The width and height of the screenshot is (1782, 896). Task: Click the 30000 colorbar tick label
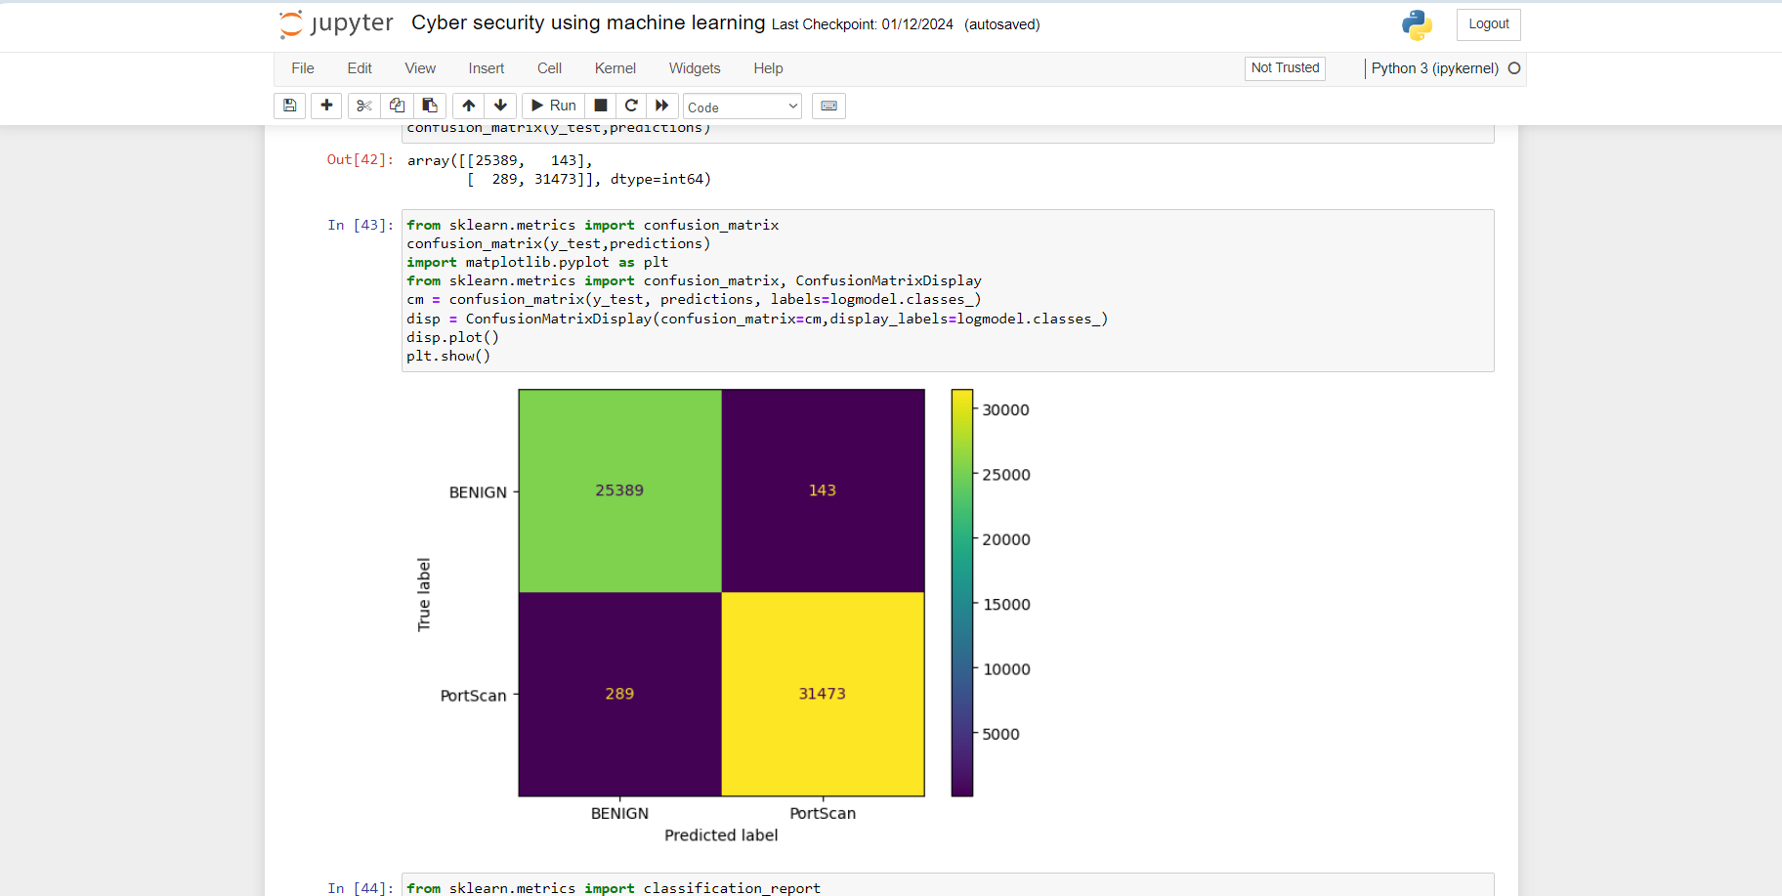pyautogui.click(x=1005, y=410)
